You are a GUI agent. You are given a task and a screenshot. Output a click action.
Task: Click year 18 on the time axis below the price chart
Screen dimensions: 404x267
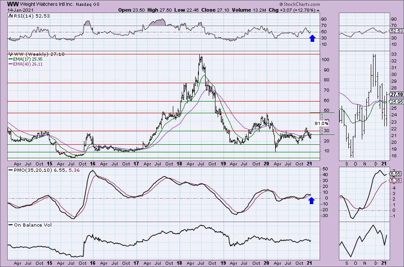coord(179,164)
